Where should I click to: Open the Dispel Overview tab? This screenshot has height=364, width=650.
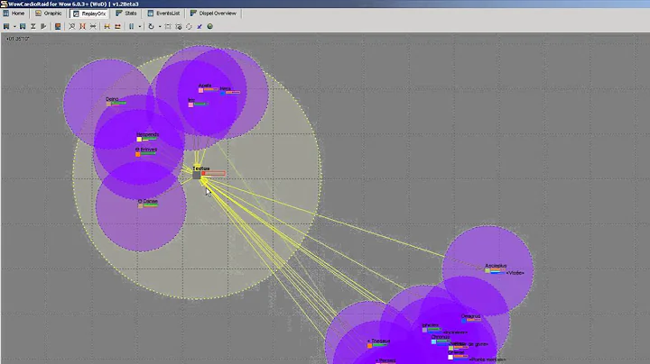coord(213,14)
